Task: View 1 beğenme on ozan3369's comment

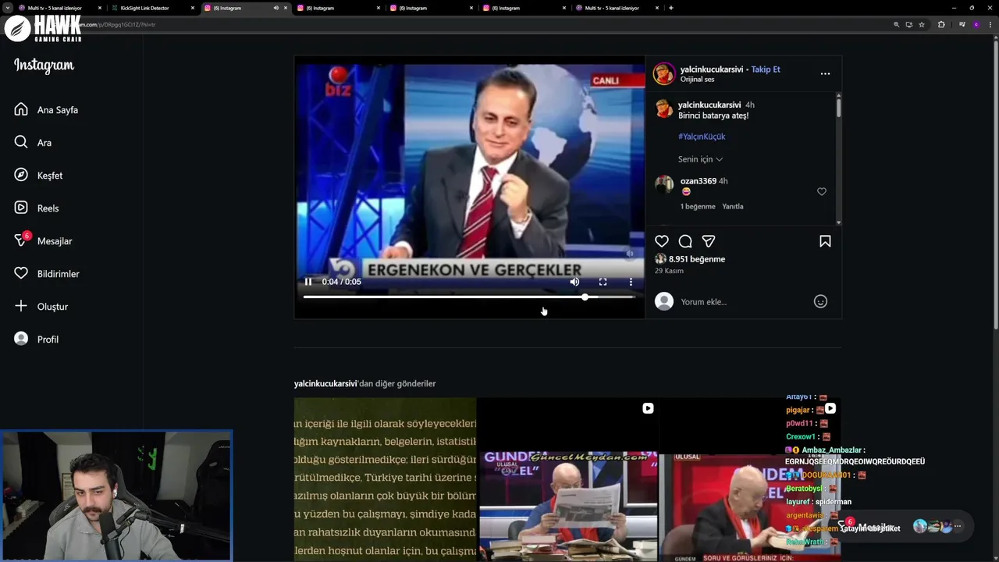Action: pyautogui.click(x=698, y=207)
